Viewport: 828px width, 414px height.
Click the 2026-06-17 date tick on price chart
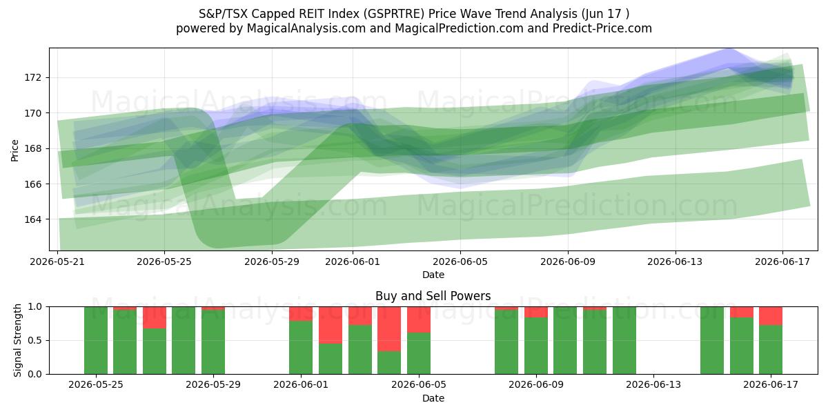pos(782,262)
